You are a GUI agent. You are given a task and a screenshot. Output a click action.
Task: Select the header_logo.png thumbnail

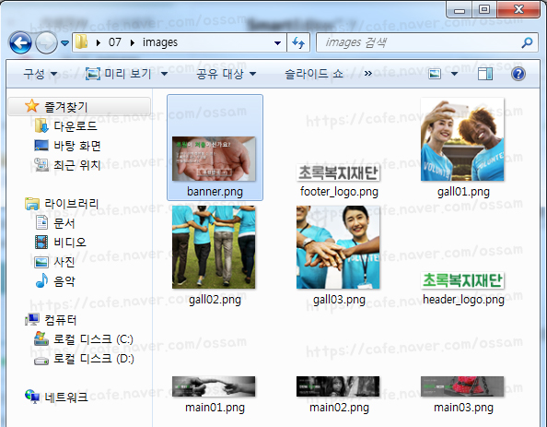pos(462,280)
